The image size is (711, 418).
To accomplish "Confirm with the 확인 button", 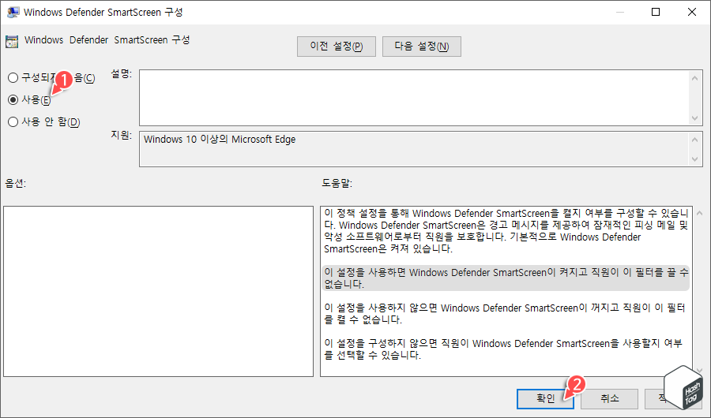I will point(545,398).
